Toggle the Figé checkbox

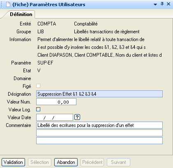tap(38, 86)
